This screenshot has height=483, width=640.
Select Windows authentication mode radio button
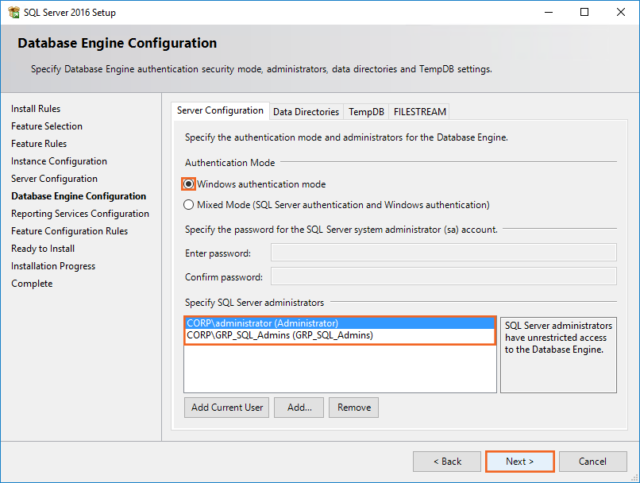[x=189, y=184]
